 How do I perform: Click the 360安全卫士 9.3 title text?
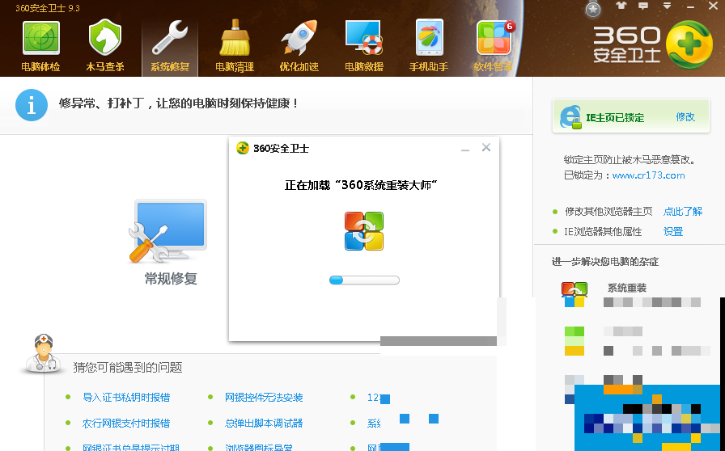(x=48, y=8)
